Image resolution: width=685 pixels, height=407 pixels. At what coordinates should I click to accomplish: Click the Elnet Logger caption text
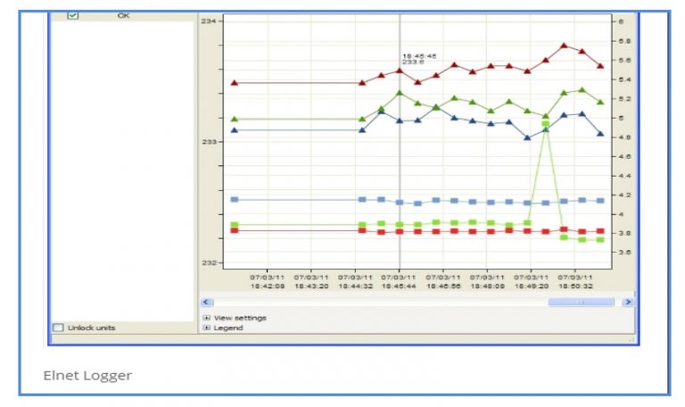click(87, 375)
